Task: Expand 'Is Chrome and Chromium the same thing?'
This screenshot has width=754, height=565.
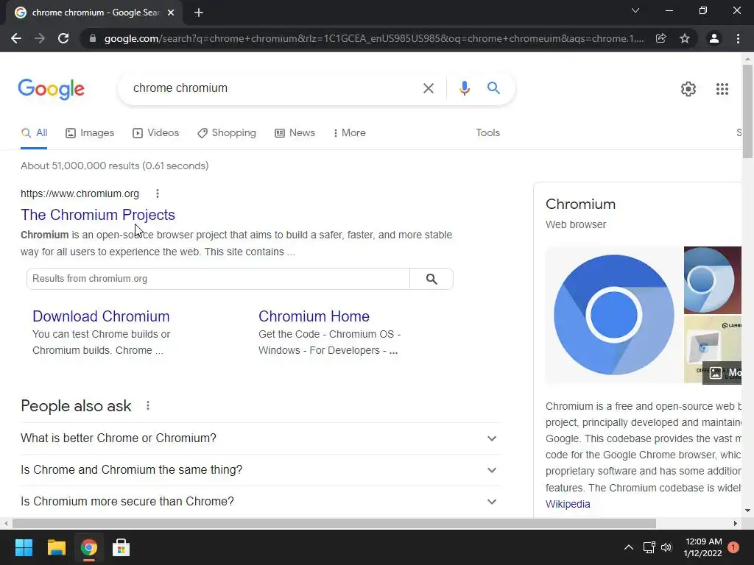Action: [x=260, y=470]
